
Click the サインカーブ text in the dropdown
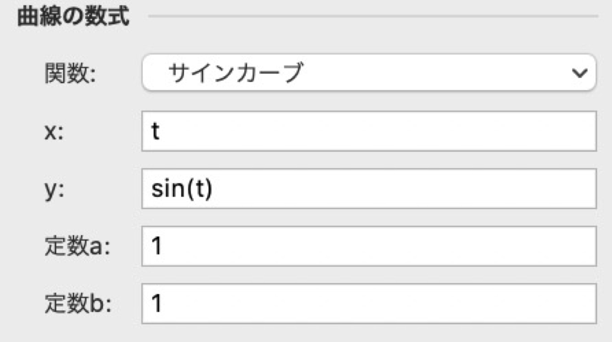tap(235, 73)
